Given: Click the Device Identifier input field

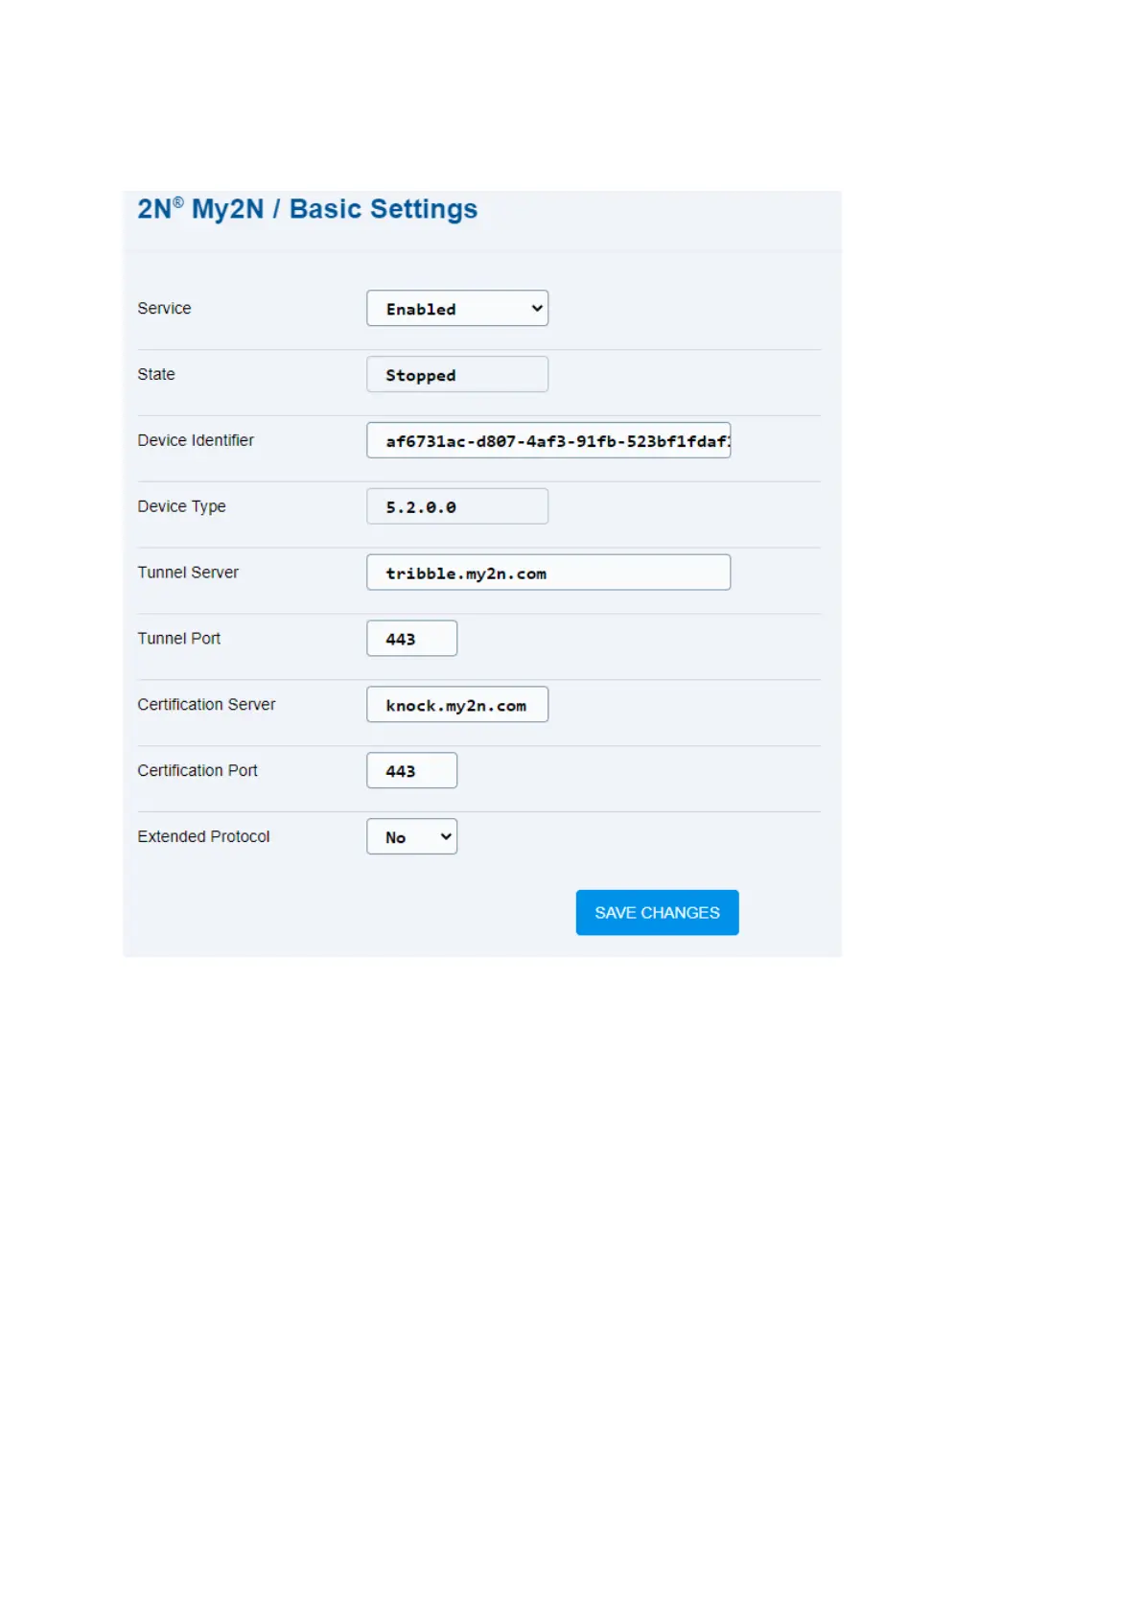Looking at the screenshot, I should click(x=548, y=440).
